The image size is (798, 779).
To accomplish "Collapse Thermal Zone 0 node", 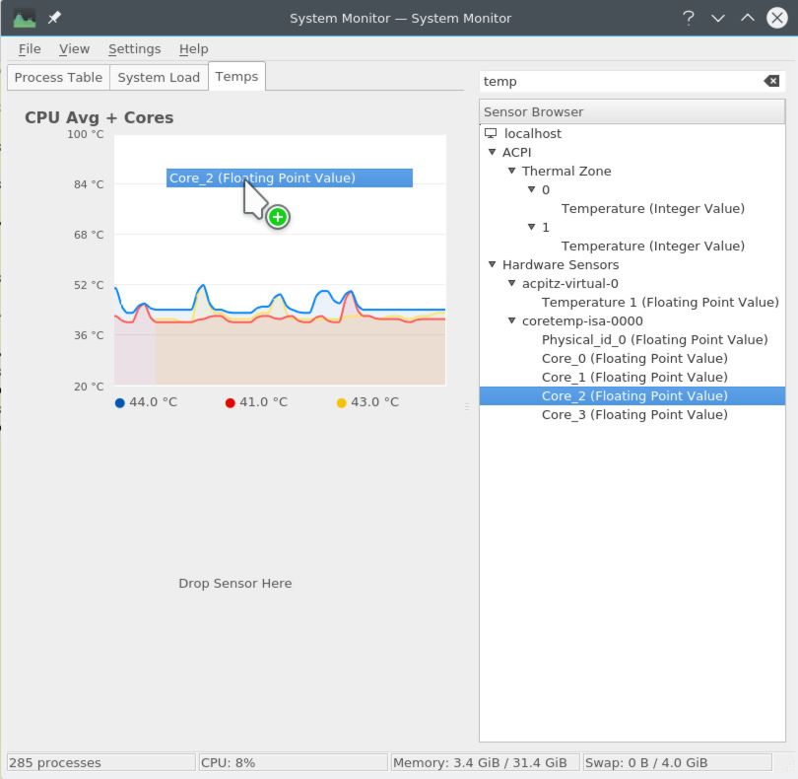I will [531, 189].
